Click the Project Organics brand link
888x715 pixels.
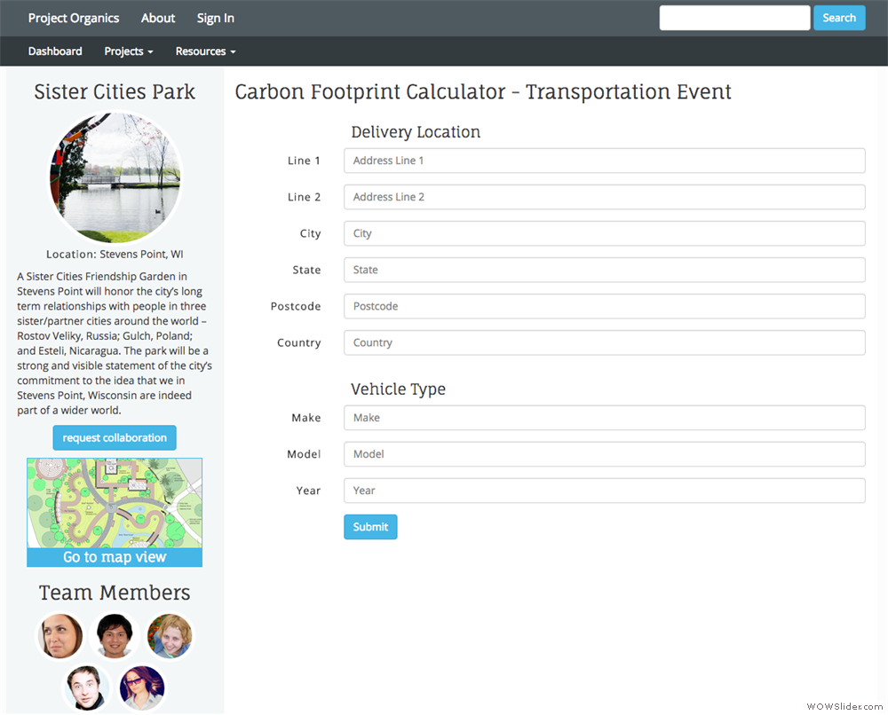(x=74, y=18)
